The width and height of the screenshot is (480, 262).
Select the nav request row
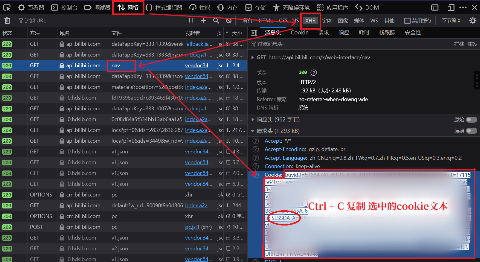(x=124, y=65)
